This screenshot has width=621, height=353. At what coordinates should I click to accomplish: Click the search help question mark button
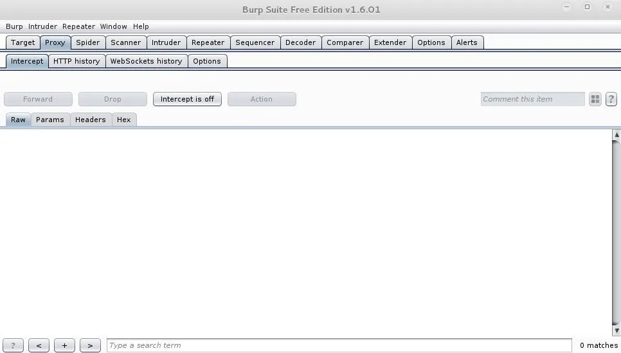point(13,345)
